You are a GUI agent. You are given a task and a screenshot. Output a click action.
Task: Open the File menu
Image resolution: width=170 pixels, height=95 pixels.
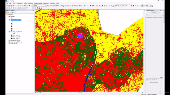point(7,3)
